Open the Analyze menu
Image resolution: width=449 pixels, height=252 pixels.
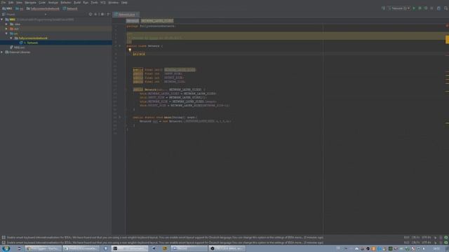pyautogui.click(x=53, y=3)
